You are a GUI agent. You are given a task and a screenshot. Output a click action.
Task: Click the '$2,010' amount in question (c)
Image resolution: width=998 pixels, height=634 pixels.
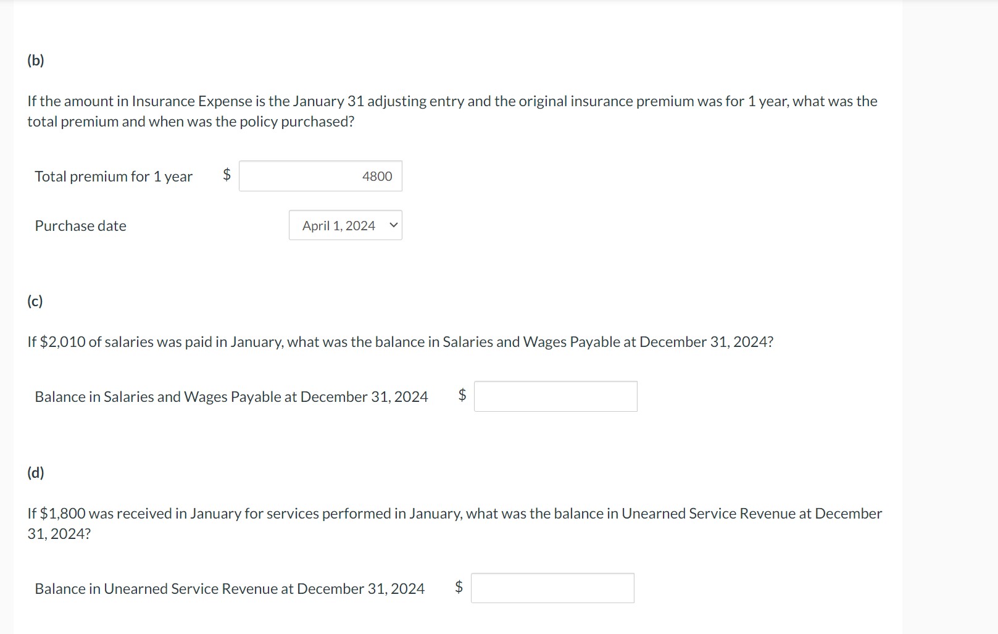[62, 342]
